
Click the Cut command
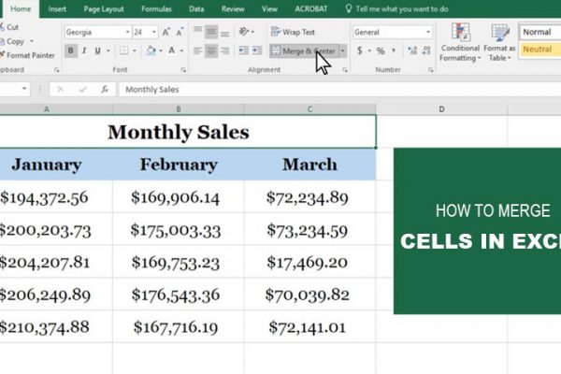[x=9, y=27]
